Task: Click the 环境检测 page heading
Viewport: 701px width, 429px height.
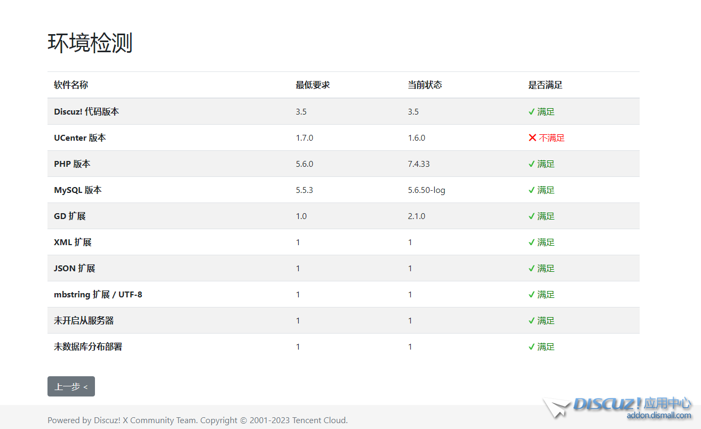Action: 90,43
